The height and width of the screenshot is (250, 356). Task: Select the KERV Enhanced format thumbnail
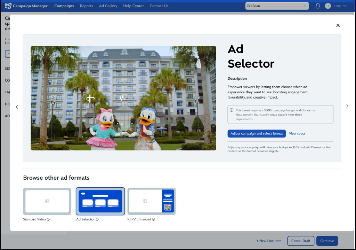(152, 201)
